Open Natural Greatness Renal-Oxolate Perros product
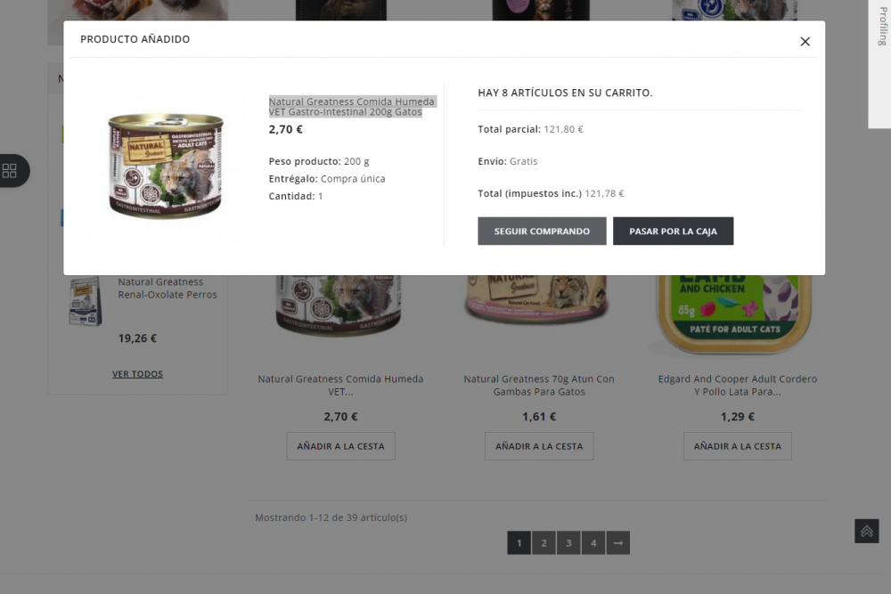Screen dimensions: 891x594 point(168,289)
